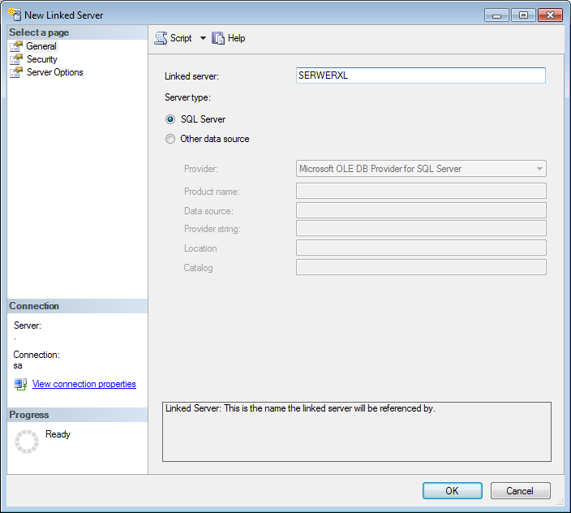Screen dimensions: 571x513
Task: Click the Product name field
Action: click(x=421, y=191)
